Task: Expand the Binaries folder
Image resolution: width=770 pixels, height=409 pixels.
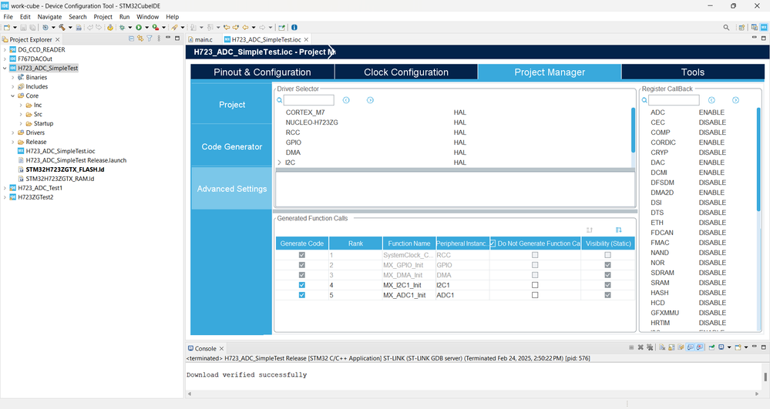Action: 13,78
